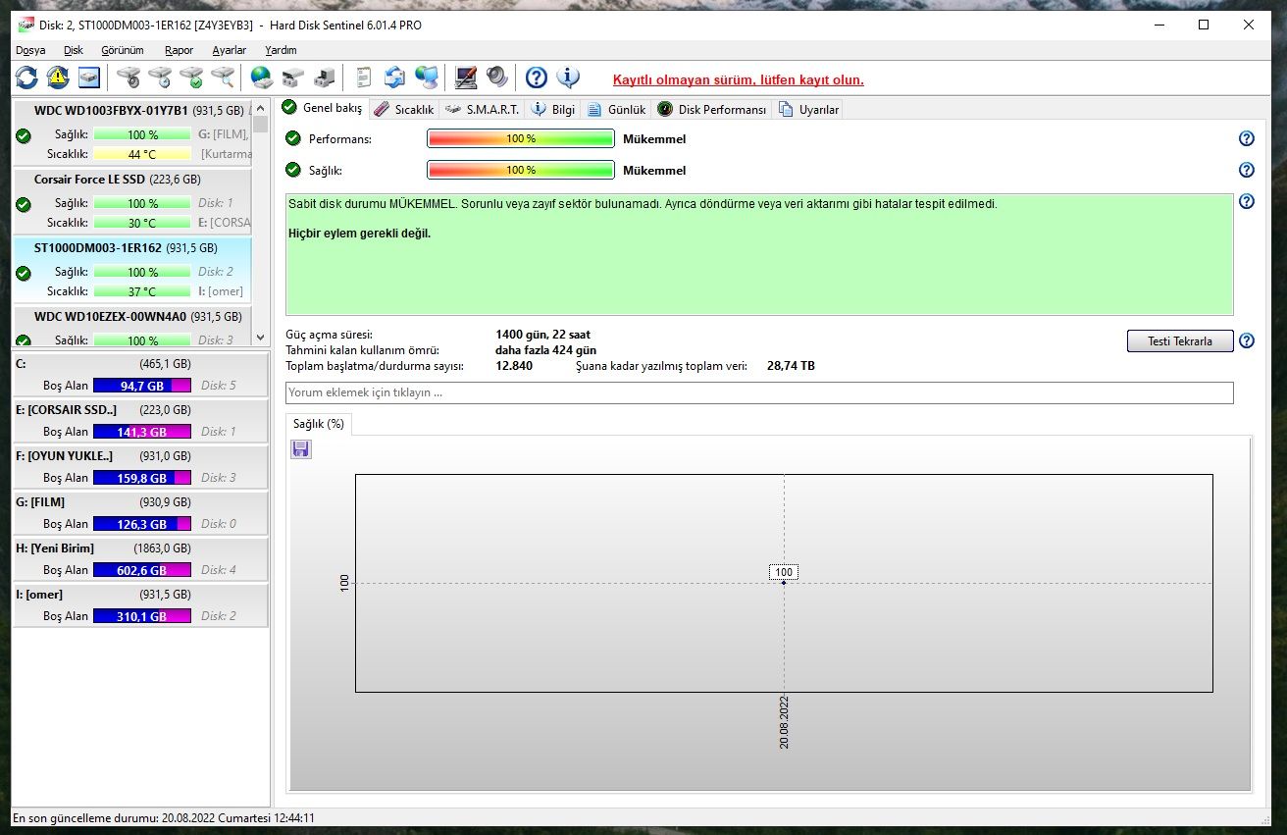Click the disk list scroll up arrow
This screenshot has width=1287, height=835.
point(260,107)
